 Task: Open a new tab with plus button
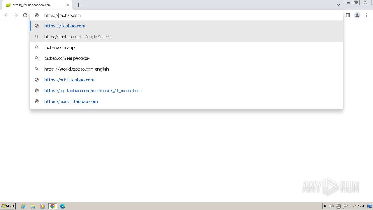79,5
